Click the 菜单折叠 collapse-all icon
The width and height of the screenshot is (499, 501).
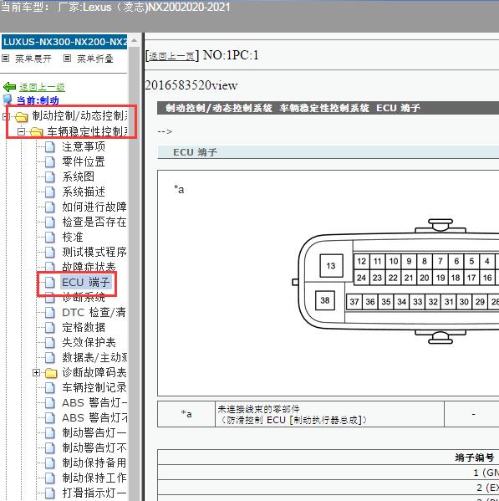tap(67, 59)
